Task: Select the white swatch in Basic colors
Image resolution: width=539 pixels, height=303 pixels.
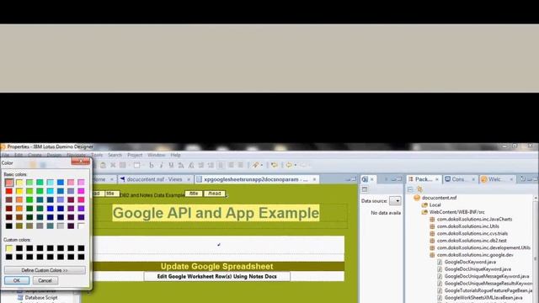Action: 81,226
